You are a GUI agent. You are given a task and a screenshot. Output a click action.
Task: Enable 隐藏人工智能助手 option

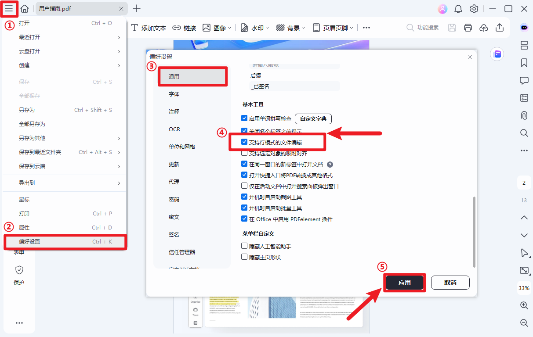[244, 245]
